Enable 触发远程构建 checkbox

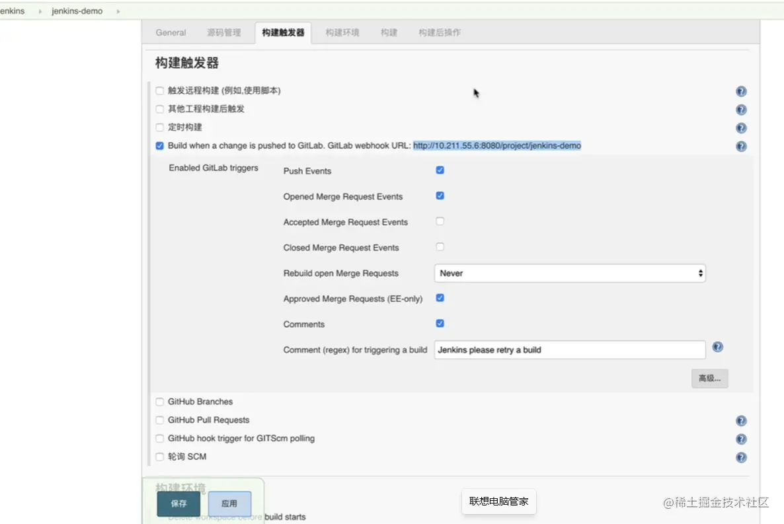159,91
